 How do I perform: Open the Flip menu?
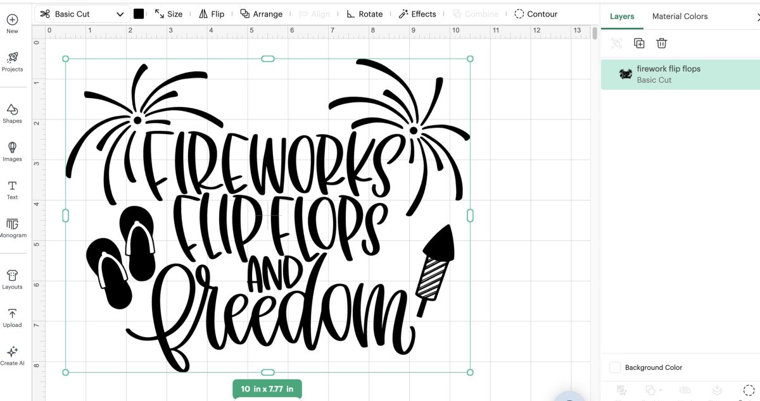(x=212, y=14)
